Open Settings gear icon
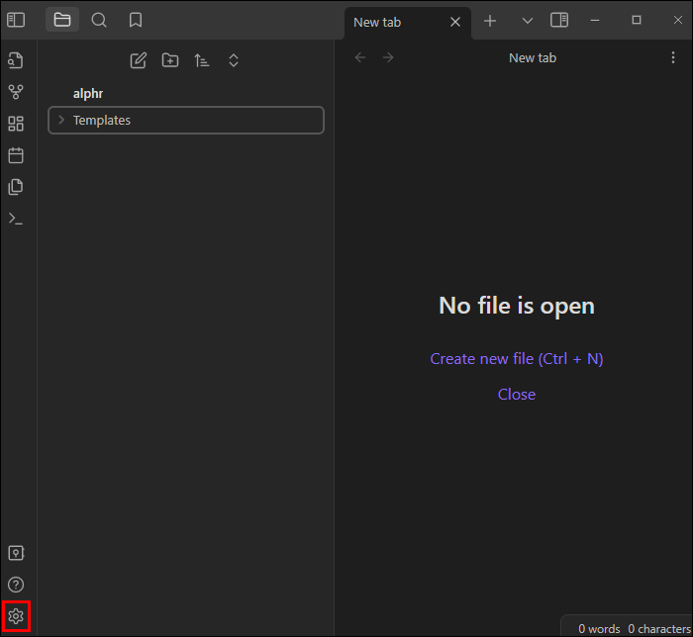This screenshot has width=693, height=637. point(16,616)
